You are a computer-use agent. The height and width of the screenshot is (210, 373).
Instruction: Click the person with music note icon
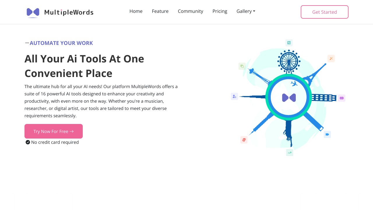(x=235, y=97)
